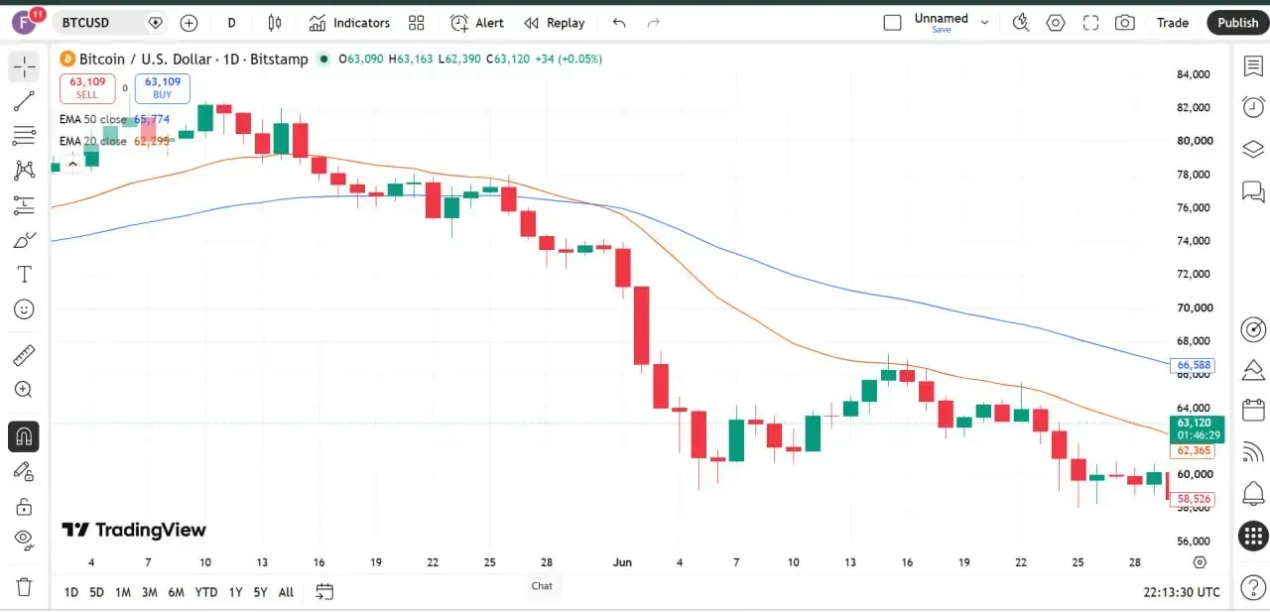This screenshot has height=612, width=1270.
Task: Open the Indicators dialog
Action: tap(349, 22)
